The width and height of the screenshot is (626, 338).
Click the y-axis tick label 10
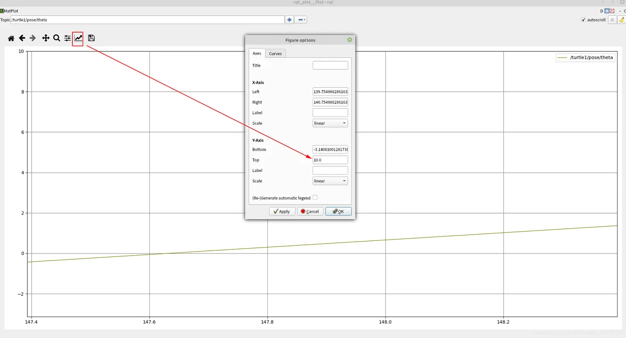(21, 51)
